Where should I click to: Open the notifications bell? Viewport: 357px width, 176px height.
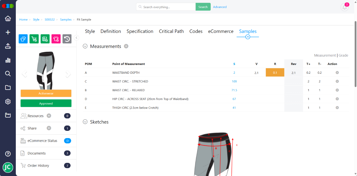coord(344,7)
